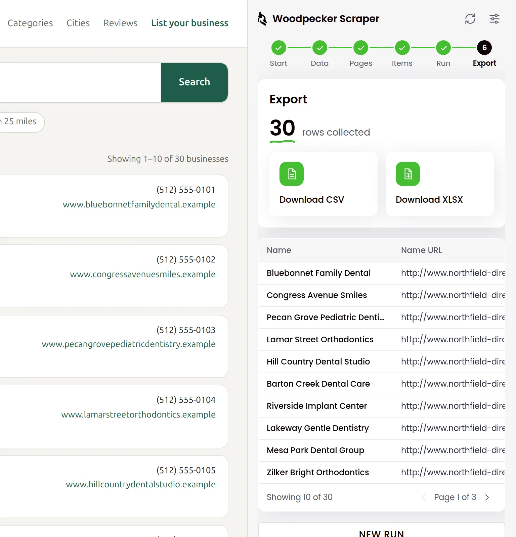Viewport: 516px width, 537px height.
Task: Click the CSV file icon
Action: click(x=292, y=174)
